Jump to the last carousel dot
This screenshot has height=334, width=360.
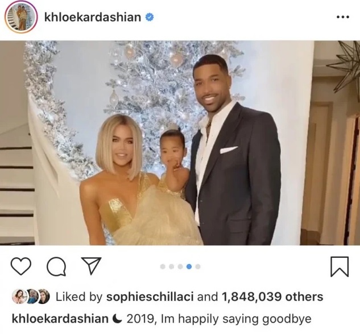pyautogui.click(x=198, y=267)
